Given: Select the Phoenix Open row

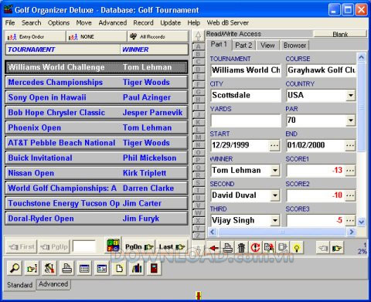Looking at the screenshot, I should (97, 128).
